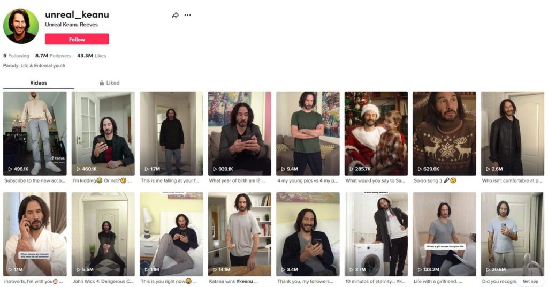
Task: Open the John Wick 4 video thumbnail
Action: [103, 234]
